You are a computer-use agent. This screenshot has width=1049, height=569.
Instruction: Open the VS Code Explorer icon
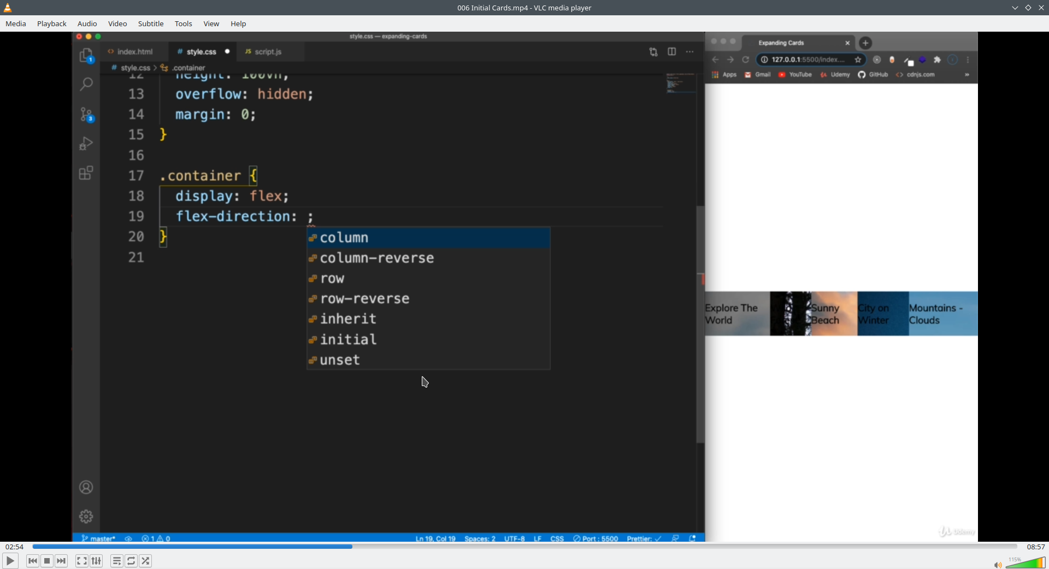coord(86,55)
